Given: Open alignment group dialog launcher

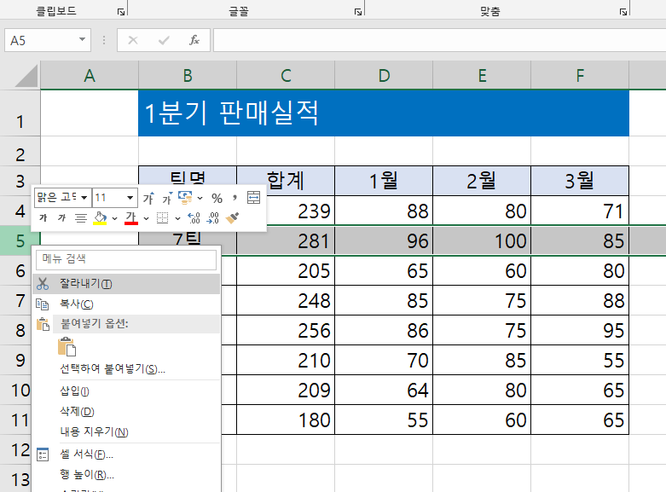Looking at the screenshot, I should (x=623, y=12).
